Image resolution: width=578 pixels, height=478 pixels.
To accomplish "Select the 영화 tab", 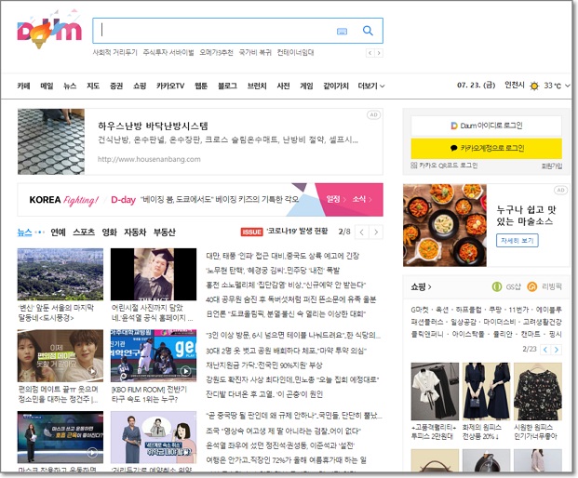I will (110, 232).
